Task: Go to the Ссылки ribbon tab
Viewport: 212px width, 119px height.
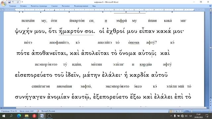Action: [x=54, y=6]
